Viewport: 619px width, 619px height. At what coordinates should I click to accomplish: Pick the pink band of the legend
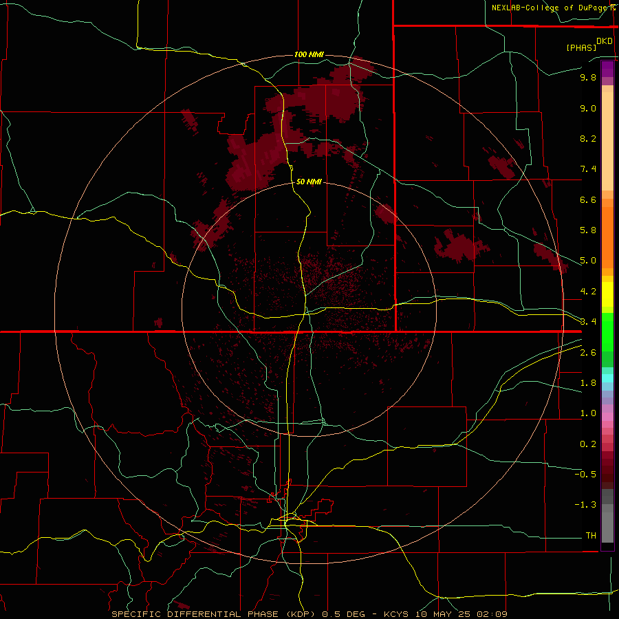point(607,417)
